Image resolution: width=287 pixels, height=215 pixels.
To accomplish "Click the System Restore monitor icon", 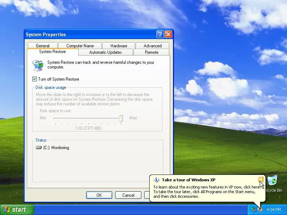I will pyautogui.click(x=38, y=65).
